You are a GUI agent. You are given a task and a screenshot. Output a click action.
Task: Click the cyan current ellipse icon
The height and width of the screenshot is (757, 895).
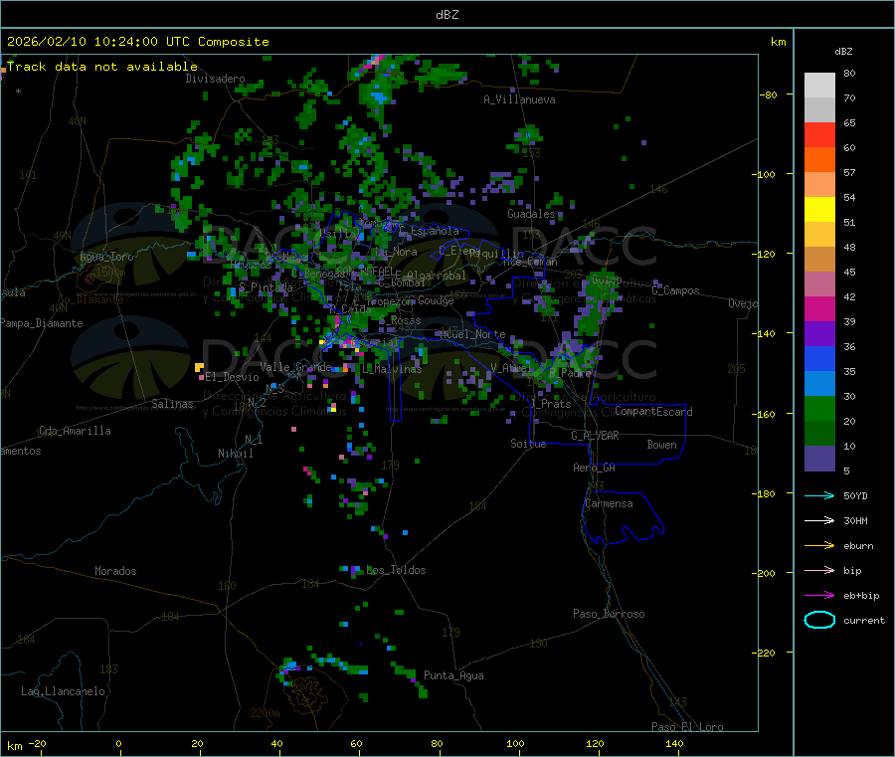click(819, 620)
